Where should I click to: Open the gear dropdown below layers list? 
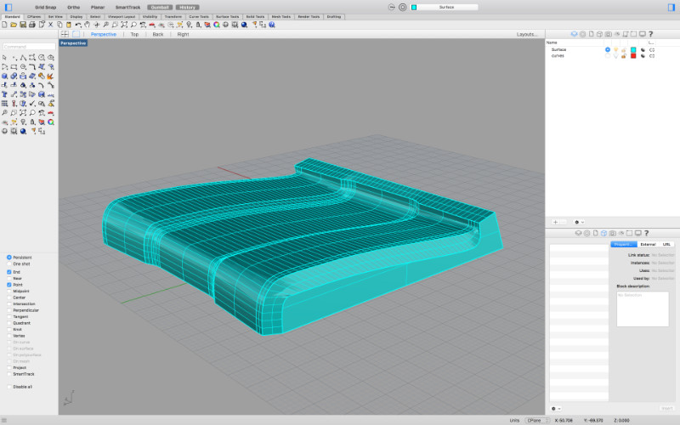click(x=579, y=222)
